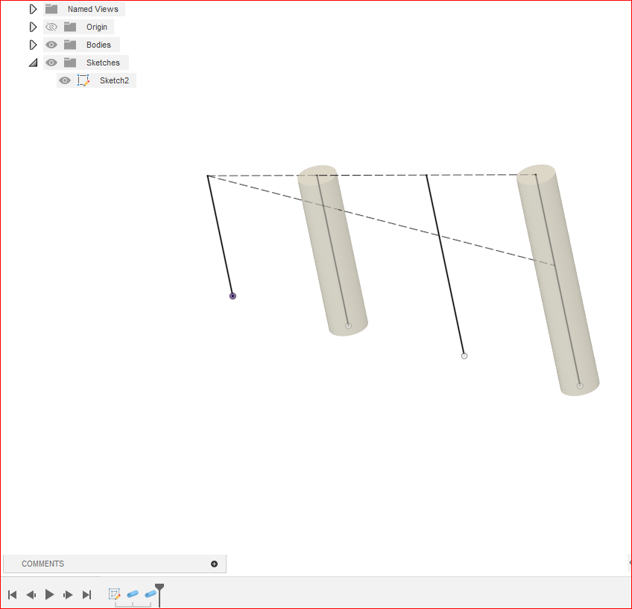
Task: Click the Sketch2 sketch icon in the browser
Action: (x=84, y=80)
